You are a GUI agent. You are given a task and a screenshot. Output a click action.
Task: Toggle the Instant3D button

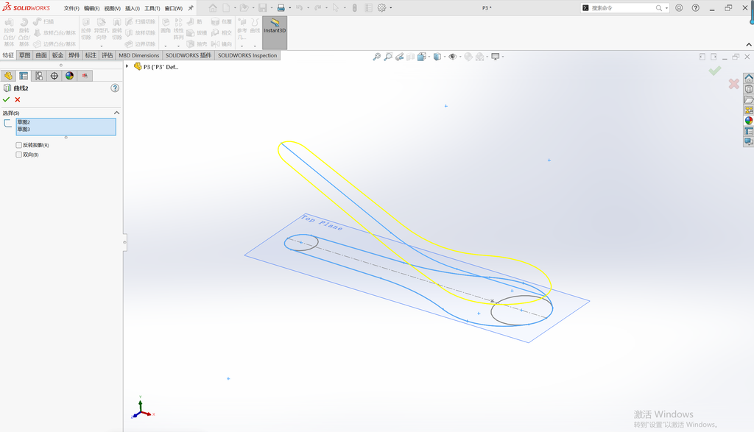[x=275, y=32]
